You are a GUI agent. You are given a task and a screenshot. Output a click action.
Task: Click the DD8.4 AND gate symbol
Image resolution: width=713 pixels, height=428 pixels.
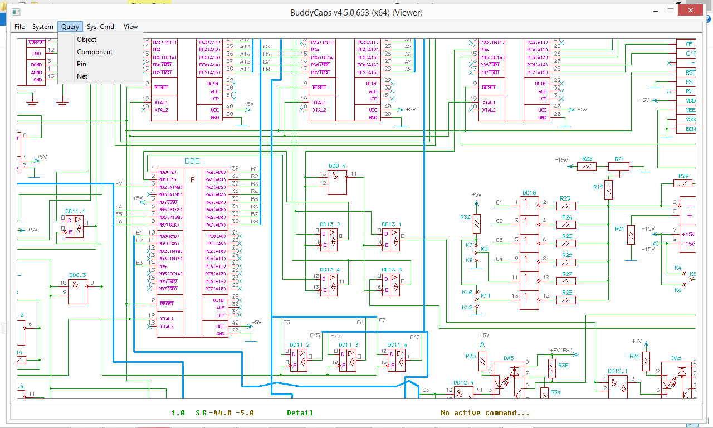337,182
